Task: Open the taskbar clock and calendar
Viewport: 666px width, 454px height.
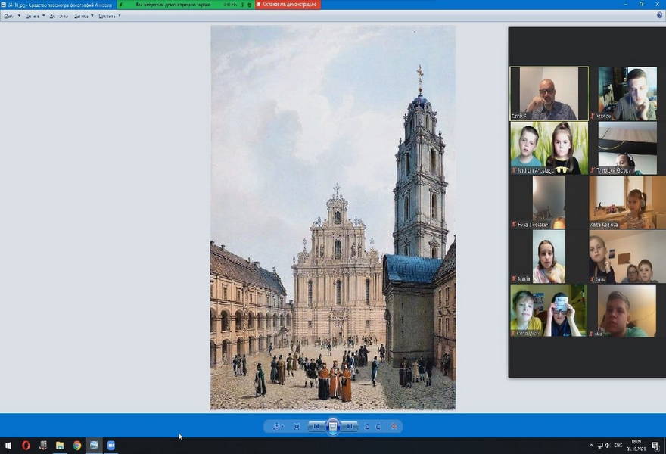Action: pos(636,446)
